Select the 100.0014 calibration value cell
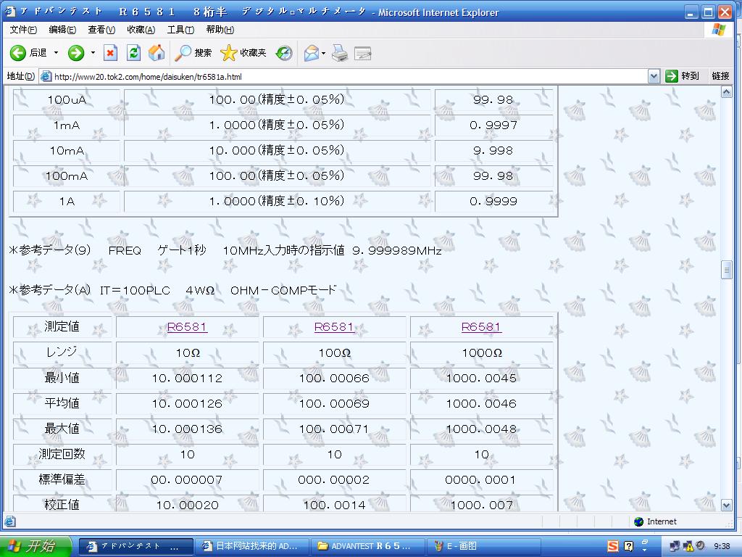Image resolution: width=742 pixels, height=557 pixels. (x=335, y=504)
